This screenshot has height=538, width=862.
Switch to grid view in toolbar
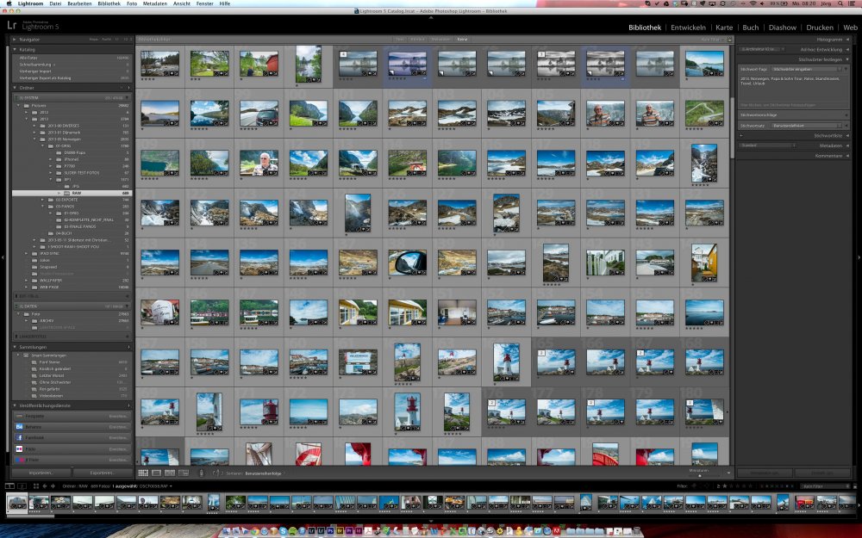pos(142,473)
